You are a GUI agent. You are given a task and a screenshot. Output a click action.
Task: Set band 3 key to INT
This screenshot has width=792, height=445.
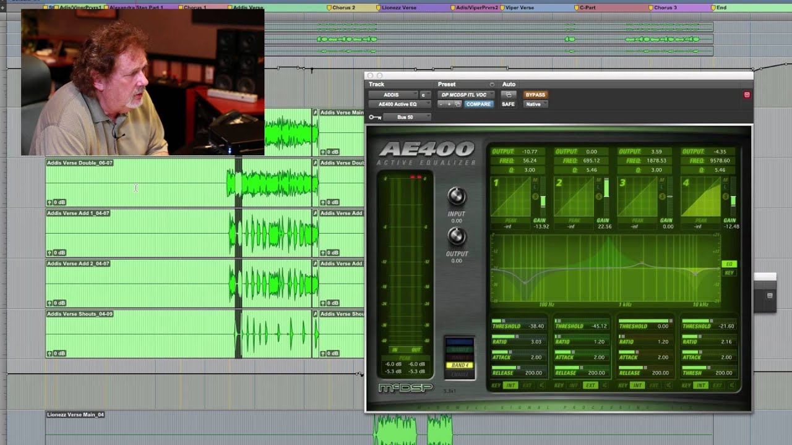tap(637, 385)
